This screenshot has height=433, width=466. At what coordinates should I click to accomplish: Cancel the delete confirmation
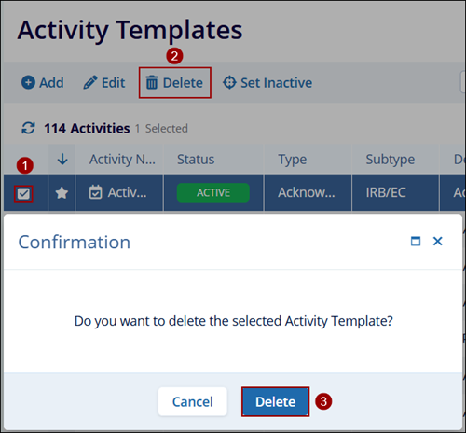[x=193, y=401]
